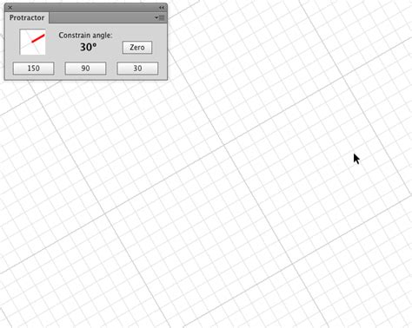Open the Protractor panel options menu
The height and width of the screenshot is (328, 412).
(x=160, y=18)
